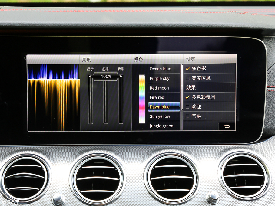Choose Sun yellow lighting color

[x=160, y=116]
